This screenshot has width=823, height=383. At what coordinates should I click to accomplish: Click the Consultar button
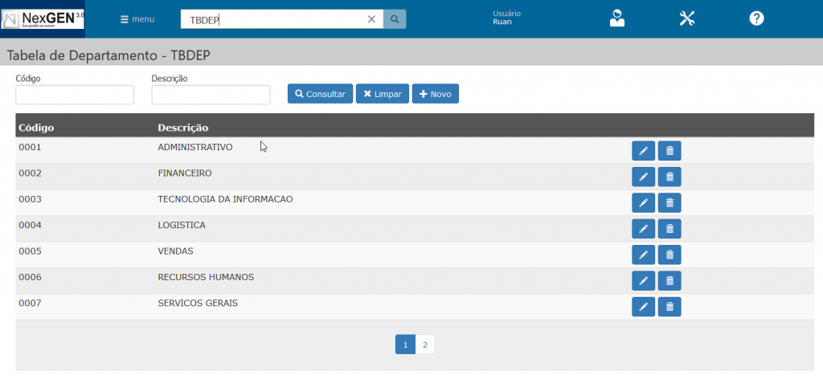point(320,94)
